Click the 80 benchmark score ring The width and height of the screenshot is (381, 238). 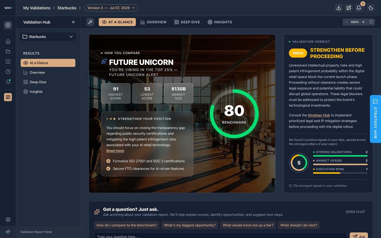[234, 114]
